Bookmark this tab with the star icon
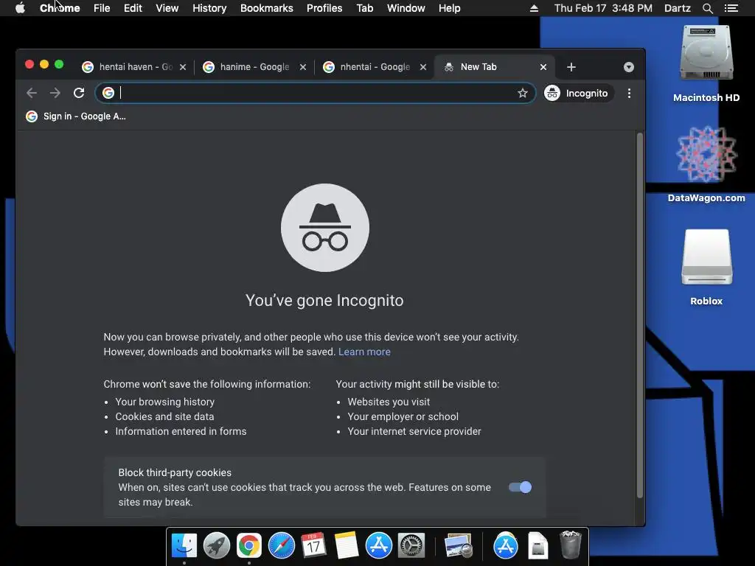This screenshot has height=566, width=755. (x=523, y=93)
